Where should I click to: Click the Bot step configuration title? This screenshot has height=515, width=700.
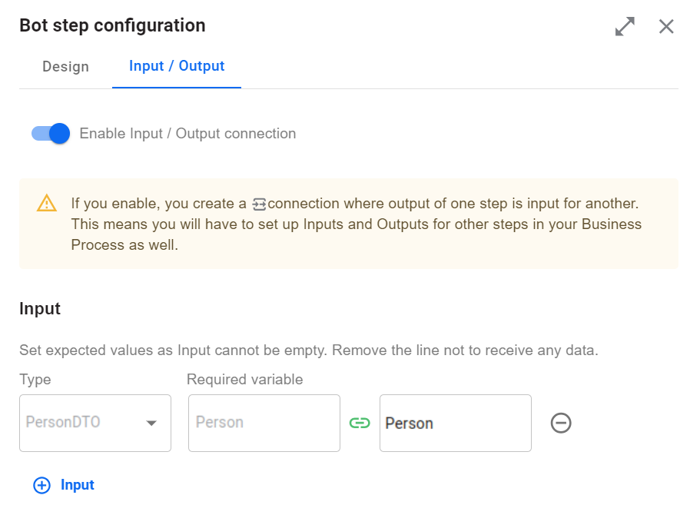112,25
